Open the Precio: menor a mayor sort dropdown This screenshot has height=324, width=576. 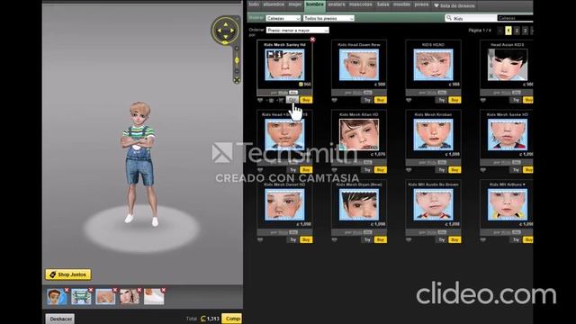coord(298,30)
